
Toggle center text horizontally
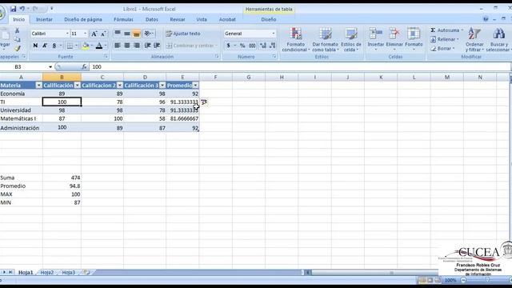click(x=127, y=46)
